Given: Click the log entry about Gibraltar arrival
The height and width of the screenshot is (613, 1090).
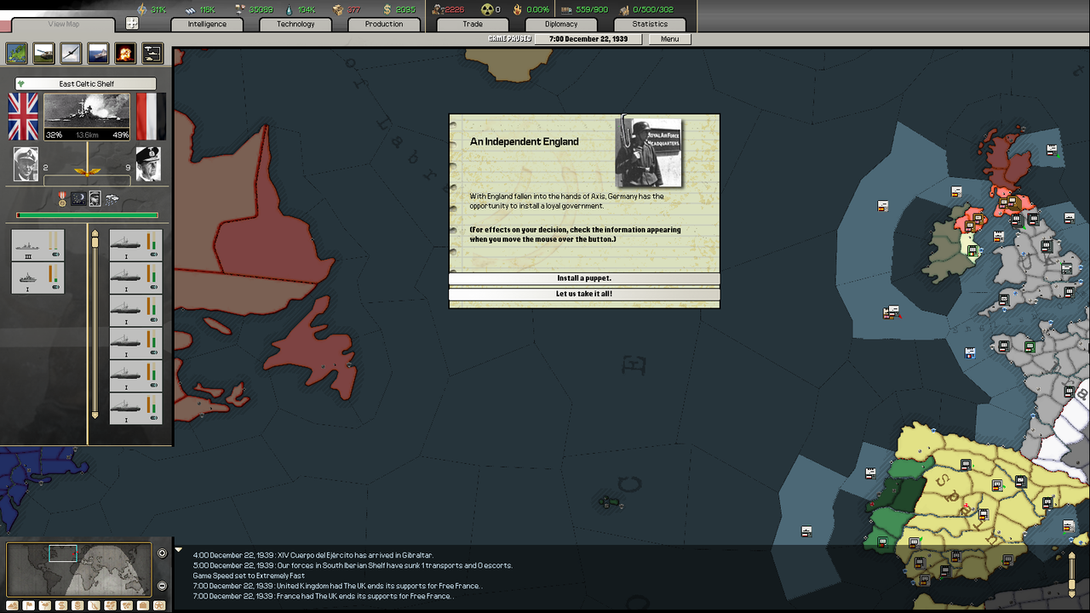Looking at the screenshot, I should pyautogui.click(x=313, y=555).
